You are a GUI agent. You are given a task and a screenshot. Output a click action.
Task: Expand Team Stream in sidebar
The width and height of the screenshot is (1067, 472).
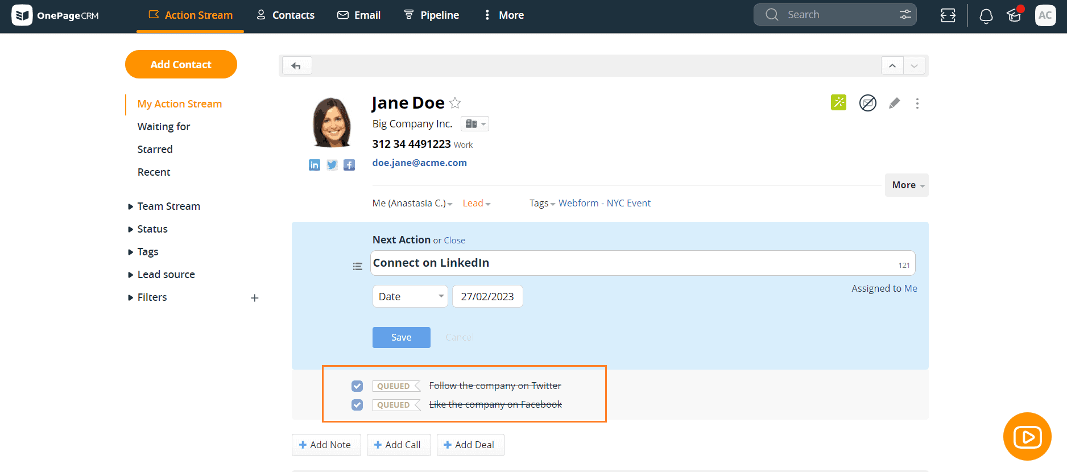(164, 206)
